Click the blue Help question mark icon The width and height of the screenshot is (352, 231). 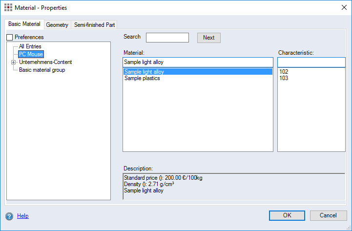[x=9, y=216]
